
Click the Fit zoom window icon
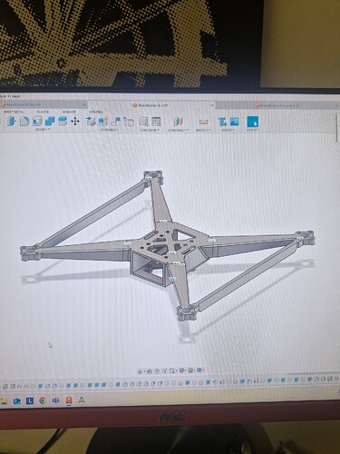[x=172, y=371]
